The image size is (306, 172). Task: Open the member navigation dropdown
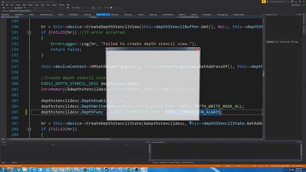(x=220, y=17)
